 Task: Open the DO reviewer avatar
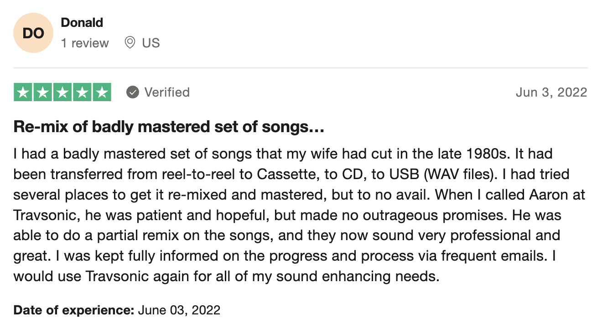[x=33, y=33]
